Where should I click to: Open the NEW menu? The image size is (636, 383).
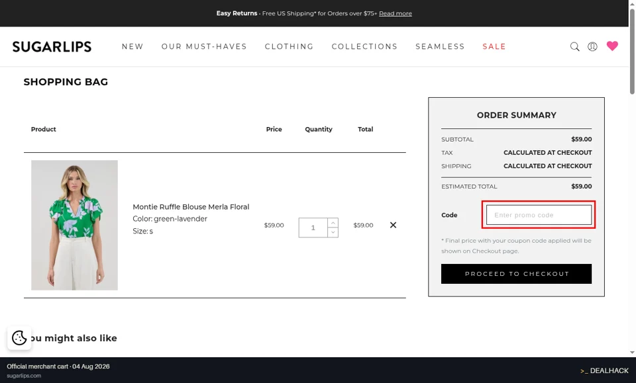click(132, 46)
